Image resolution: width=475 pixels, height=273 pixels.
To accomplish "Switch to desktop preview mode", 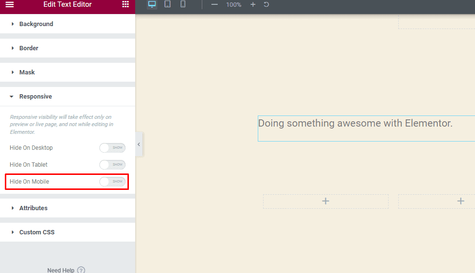I will (152, 4).
